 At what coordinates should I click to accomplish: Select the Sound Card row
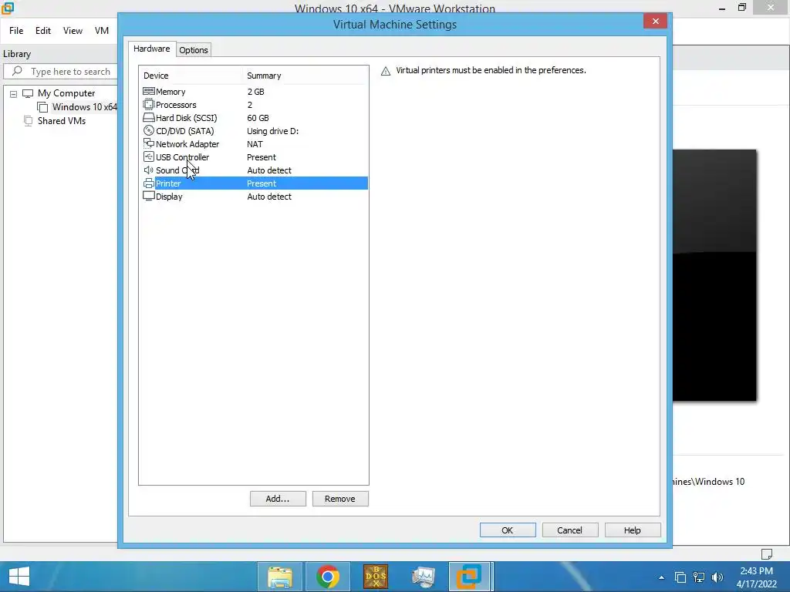255,170
